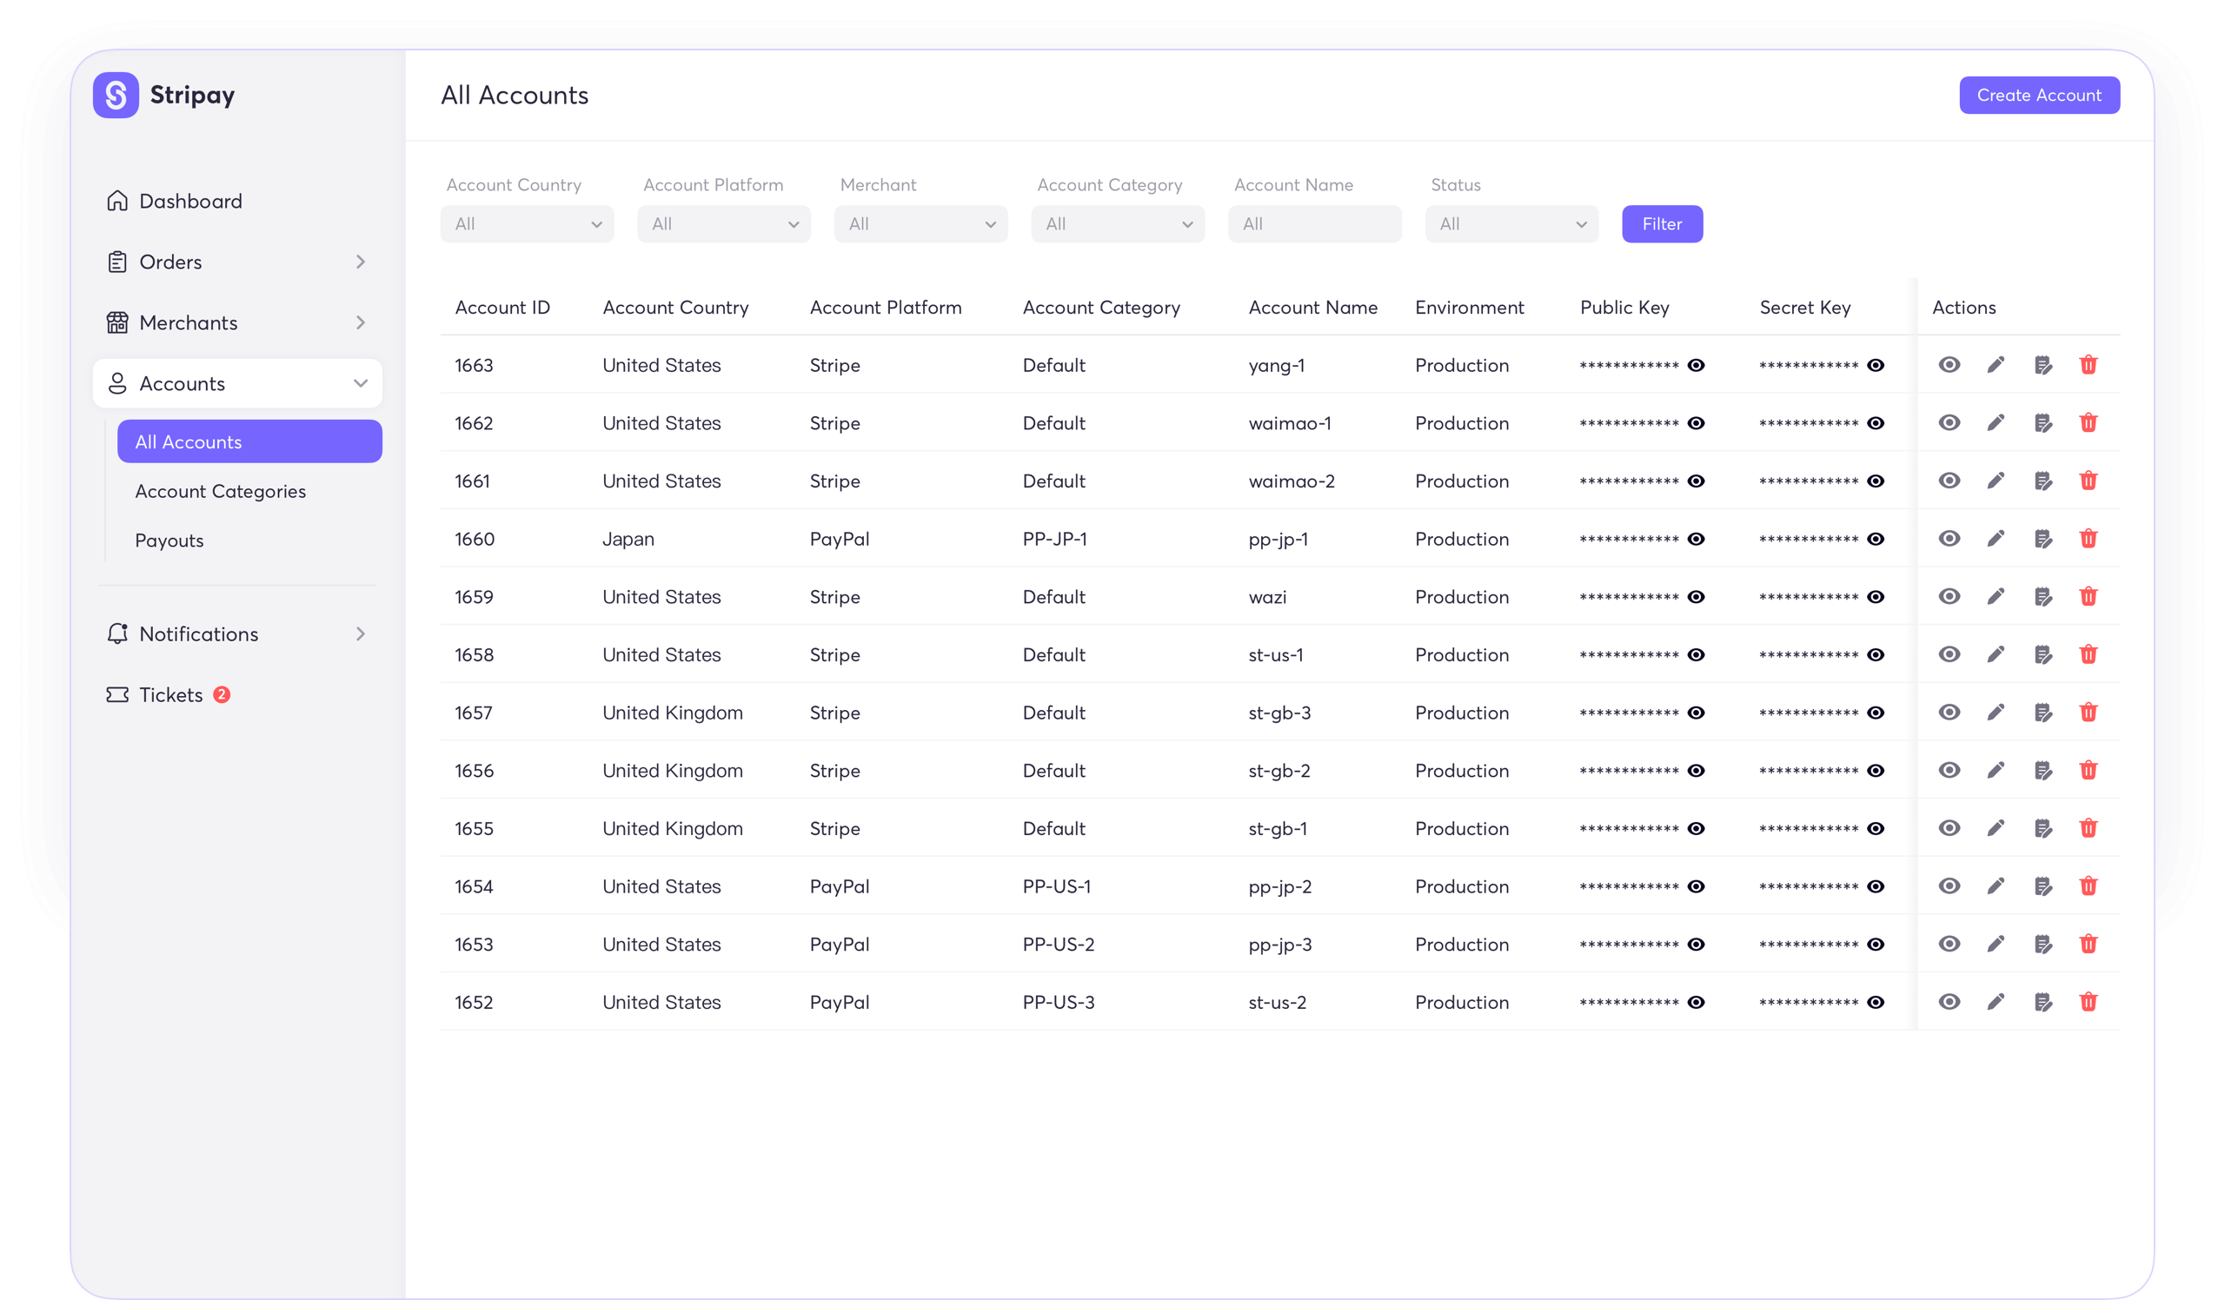Click the "PP-US-3" category cell
Image resolution: width=2225 pixels, height=1300 pixels.
[1058, 1003]
